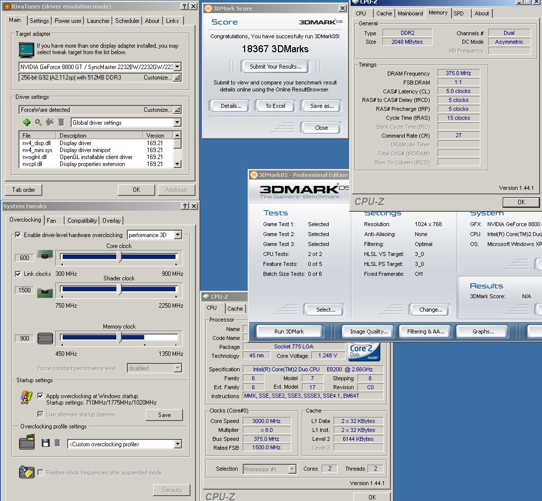Click Submit Your Results button
This screenshot has height=501, width=542.
coord(275,67)
